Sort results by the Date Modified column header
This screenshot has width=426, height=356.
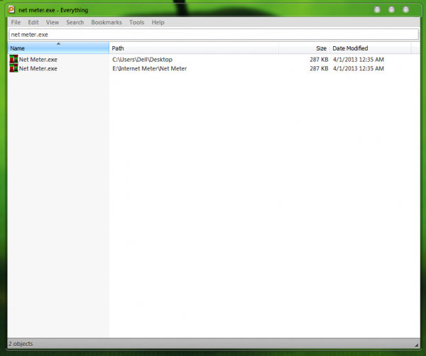click(371, 48)
